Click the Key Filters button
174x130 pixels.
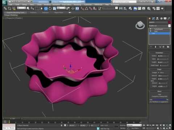[135, 128]
